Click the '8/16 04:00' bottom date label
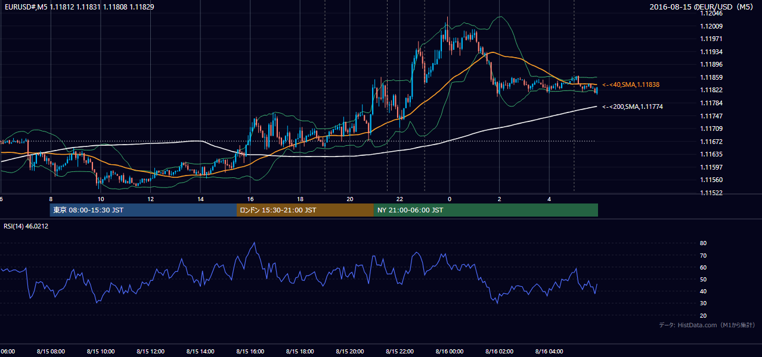 pos(549,351)
